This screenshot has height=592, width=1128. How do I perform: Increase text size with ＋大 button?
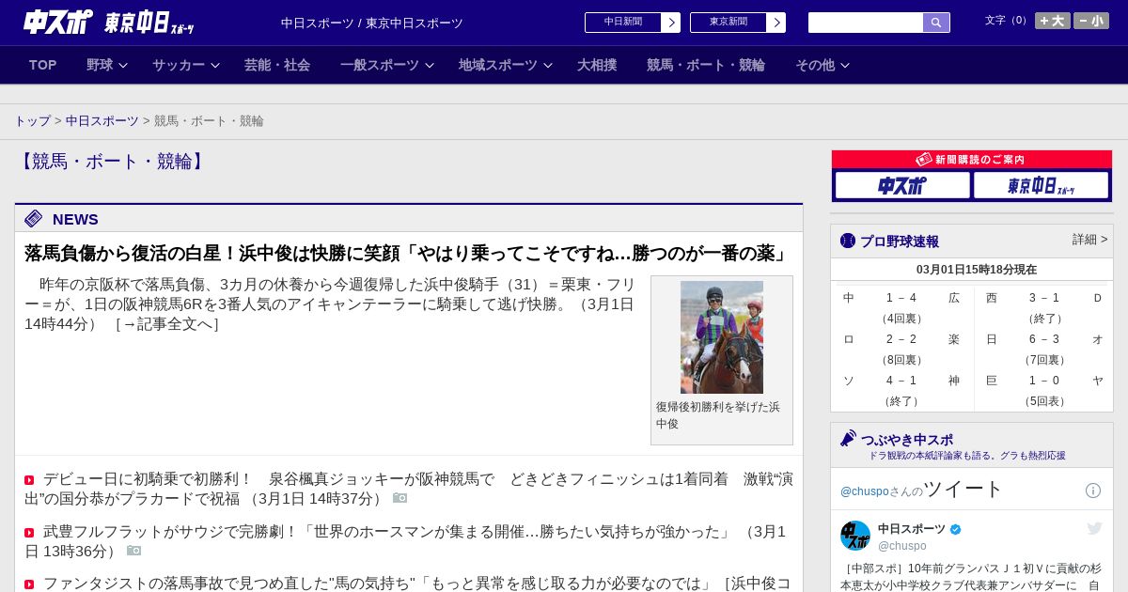[x=1053, y=21]
